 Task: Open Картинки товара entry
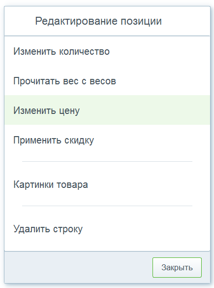pyautogui.click(x=107, y=184)
